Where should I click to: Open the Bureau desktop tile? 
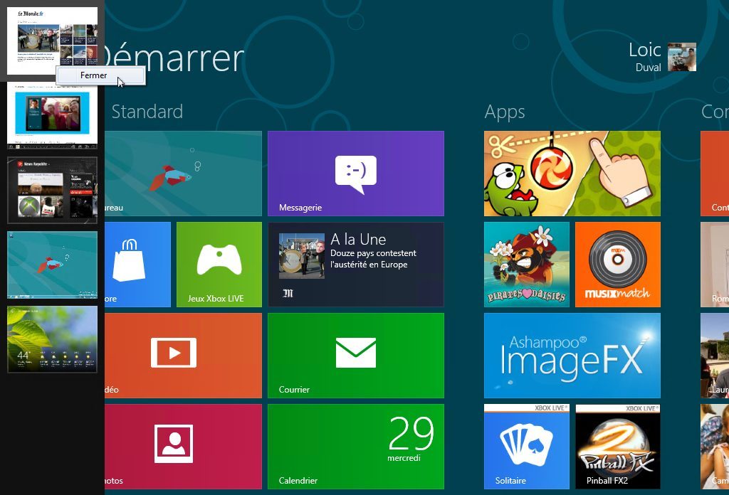point(183,173)
